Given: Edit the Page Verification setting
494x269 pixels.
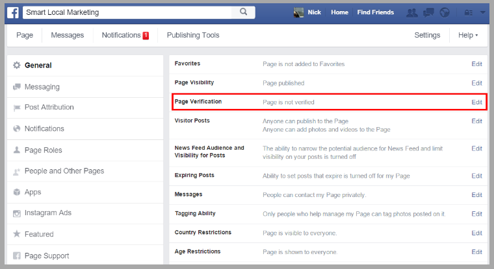Looking at the screenshot, I should pos(476,102).
